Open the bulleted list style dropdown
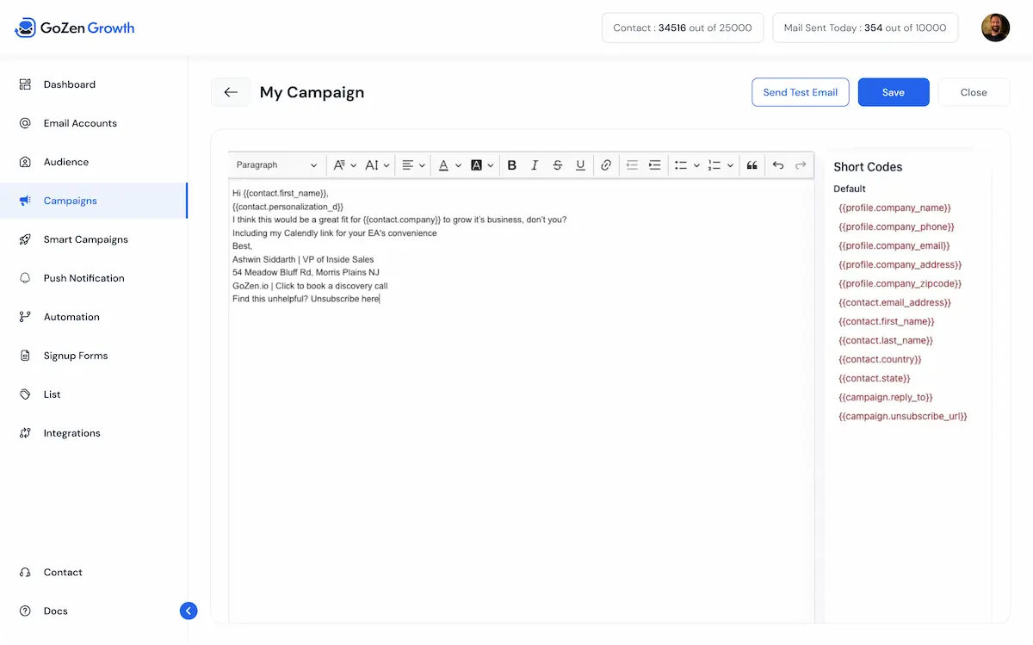 coord(697,164)
